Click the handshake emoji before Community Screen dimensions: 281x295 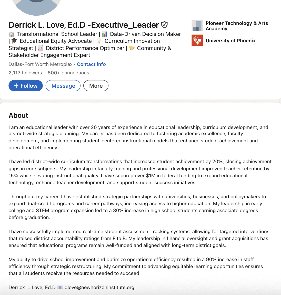point(132,48)
